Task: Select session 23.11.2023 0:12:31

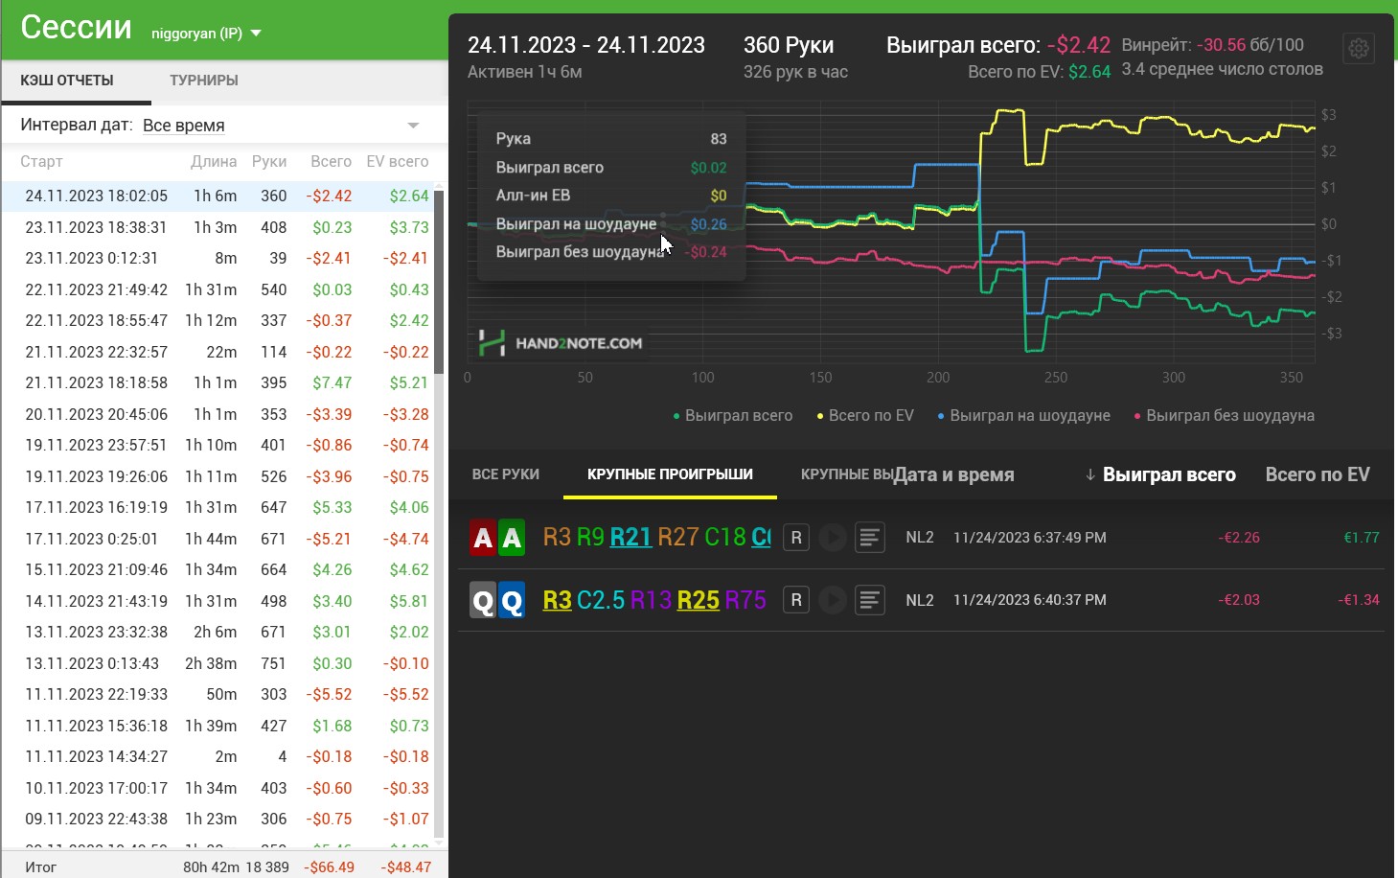Action: click(218, 258)
